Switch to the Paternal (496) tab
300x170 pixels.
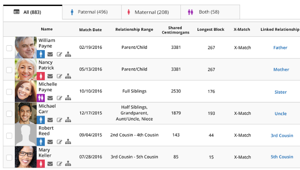(92, 12)
